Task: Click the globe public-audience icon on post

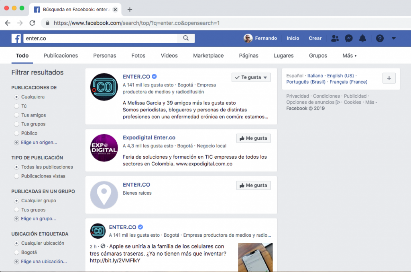Action: pos(103,246)
